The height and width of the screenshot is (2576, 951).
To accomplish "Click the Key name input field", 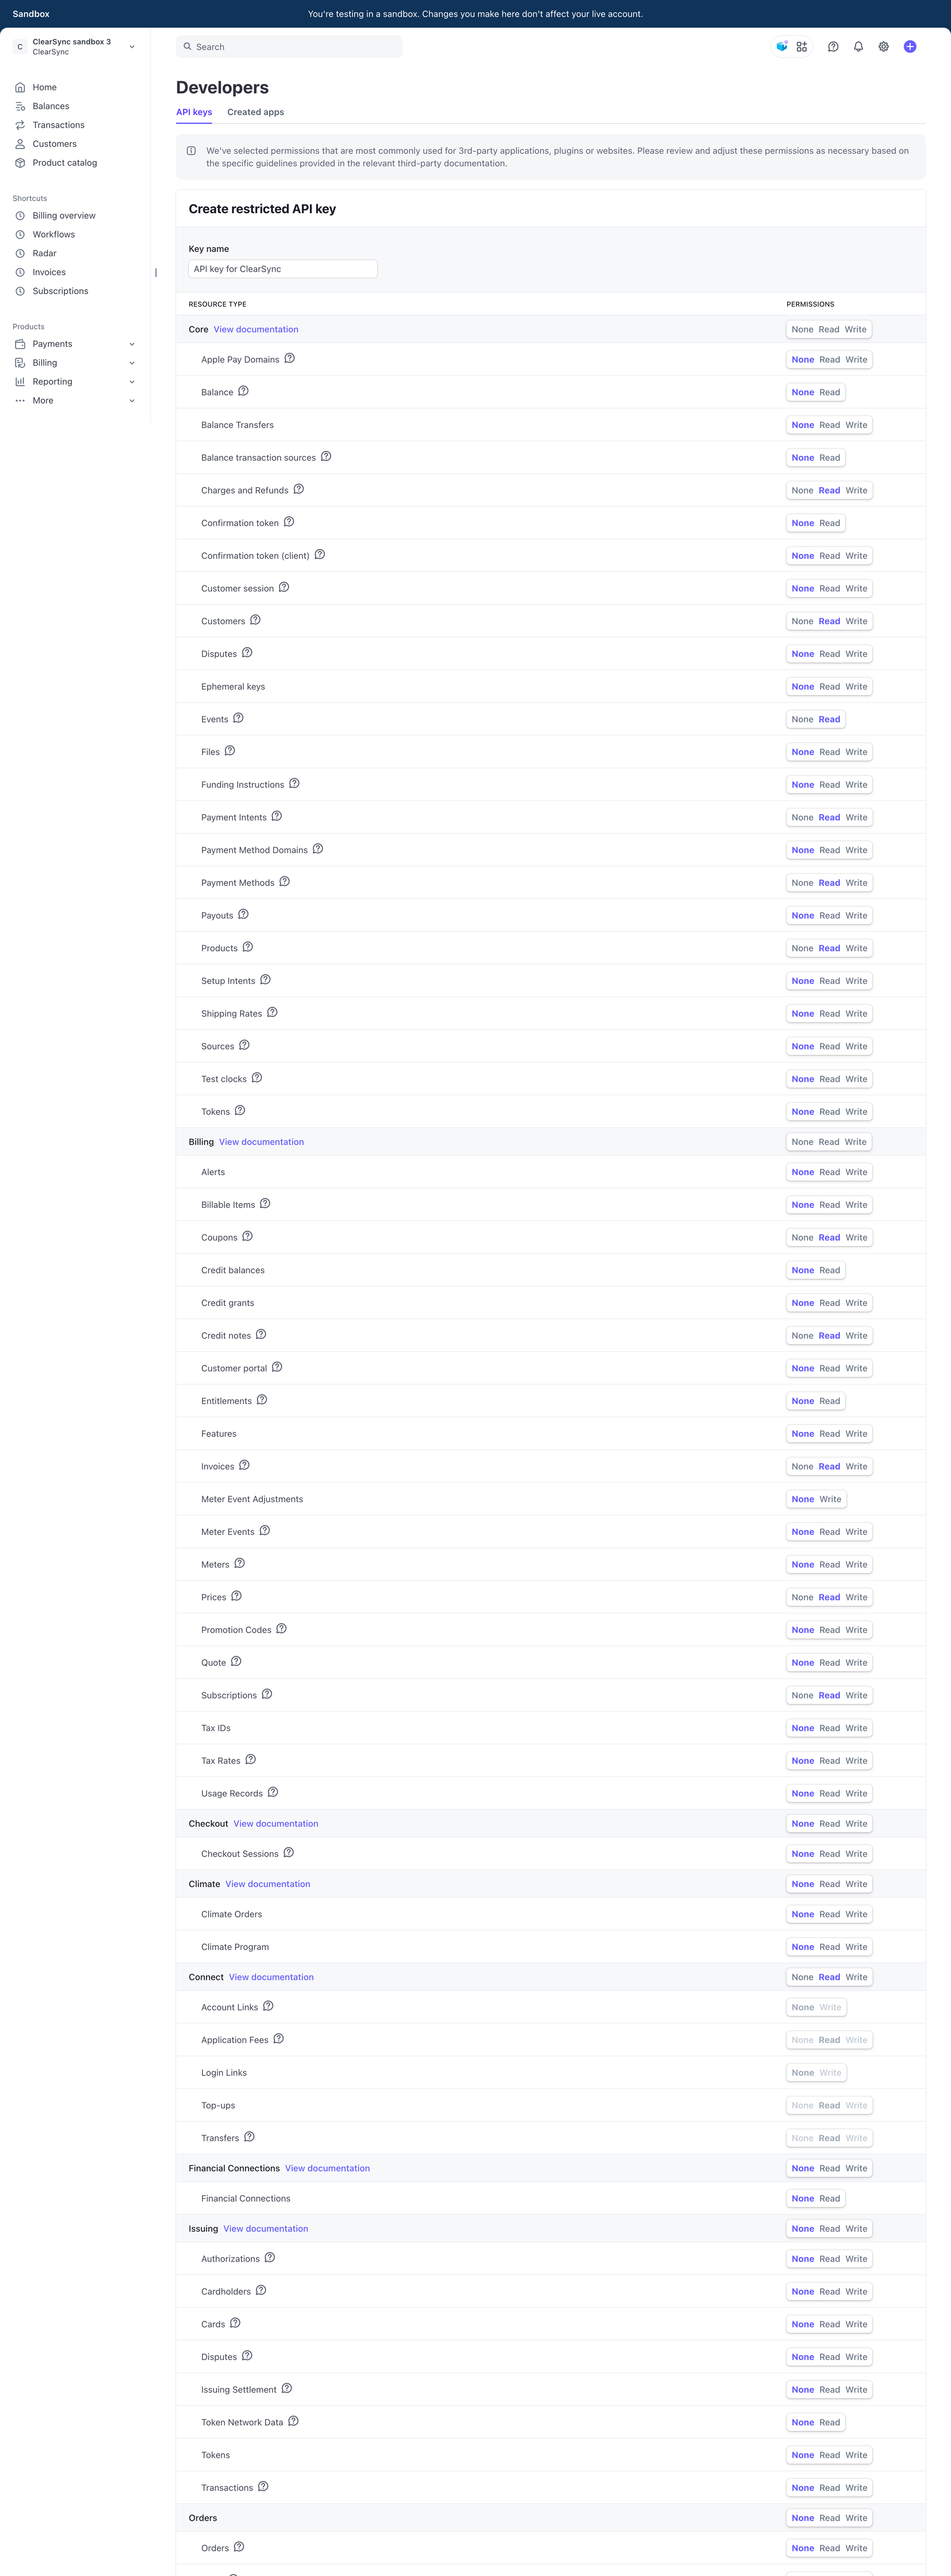I will [x=283, y=269].
